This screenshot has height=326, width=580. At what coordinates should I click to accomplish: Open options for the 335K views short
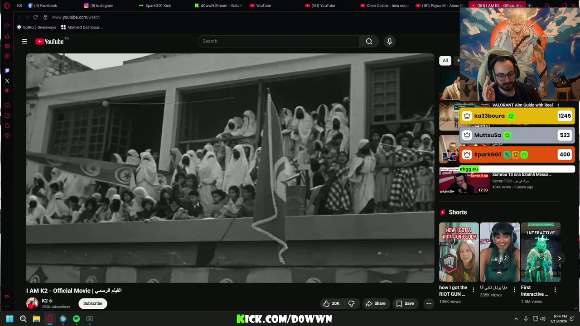coord(514,290)
